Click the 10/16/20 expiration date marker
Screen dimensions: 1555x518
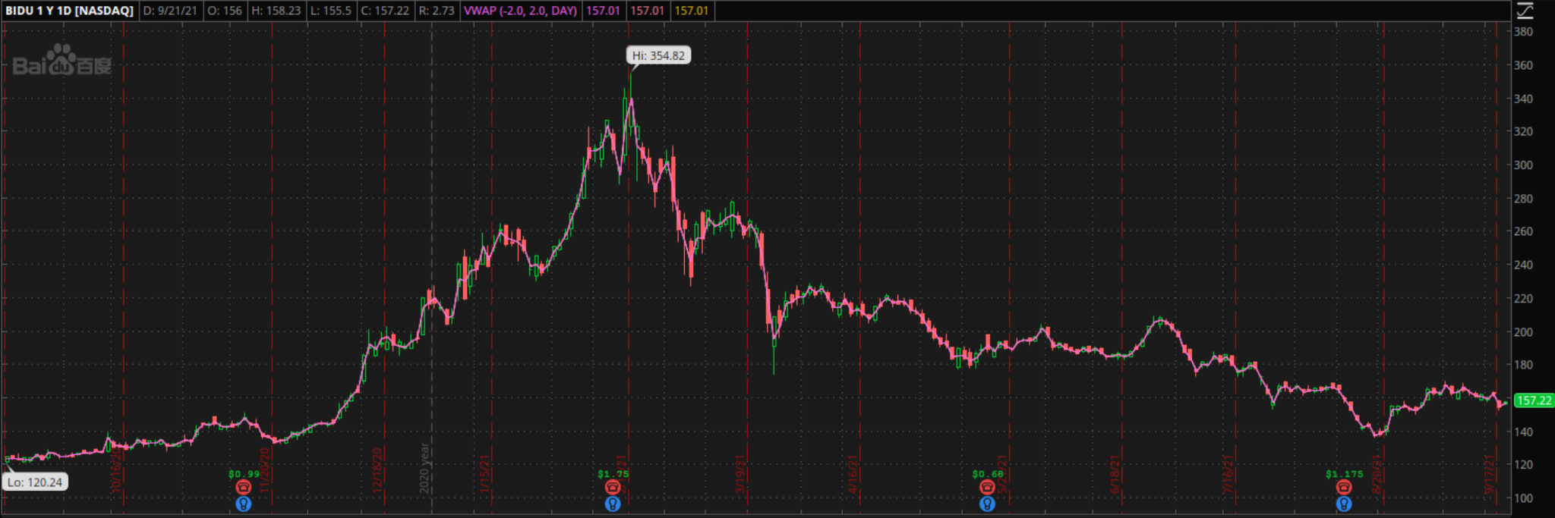click(116, 472)
